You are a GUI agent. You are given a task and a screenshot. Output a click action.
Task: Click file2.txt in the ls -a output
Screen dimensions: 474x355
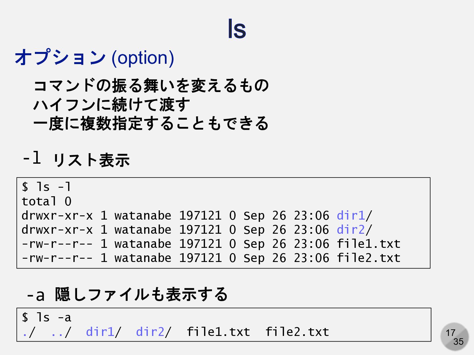click(297, 332)
